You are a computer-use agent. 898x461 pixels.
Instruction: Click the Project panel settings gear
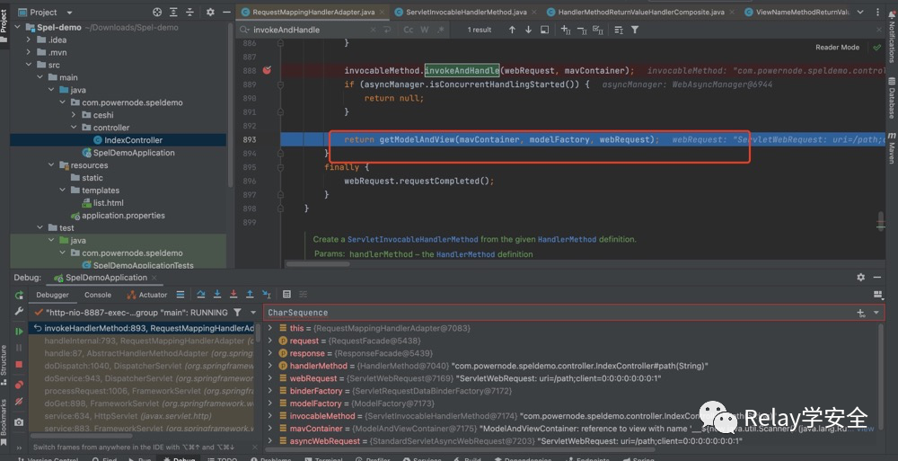click(x=210, y=12)
